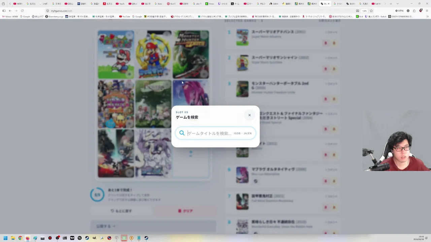431x242 pixels.
Task: Switch to the Kimi tab
Action: pyautogui.click(x=158, y=4)
